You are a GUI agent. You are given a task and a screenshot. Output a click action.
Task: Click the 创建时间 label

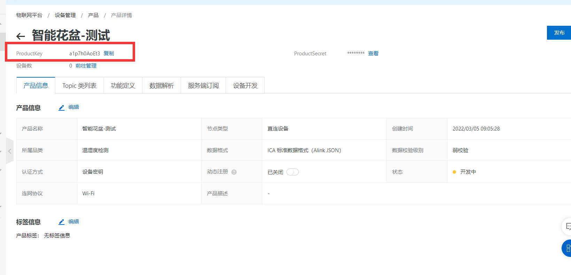[403, 129]
